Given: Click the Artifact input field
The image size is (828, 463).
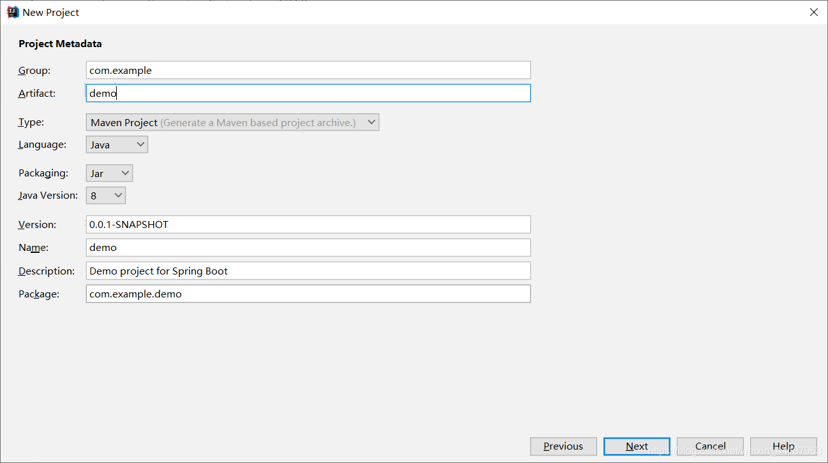Looking at the screenshot, I should 308,93.
